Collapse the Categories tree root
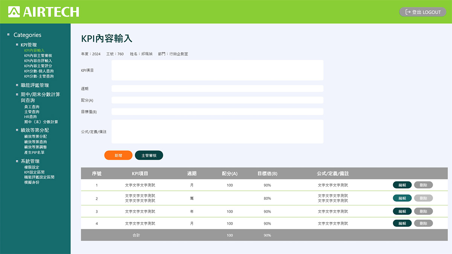 (8, 35)
